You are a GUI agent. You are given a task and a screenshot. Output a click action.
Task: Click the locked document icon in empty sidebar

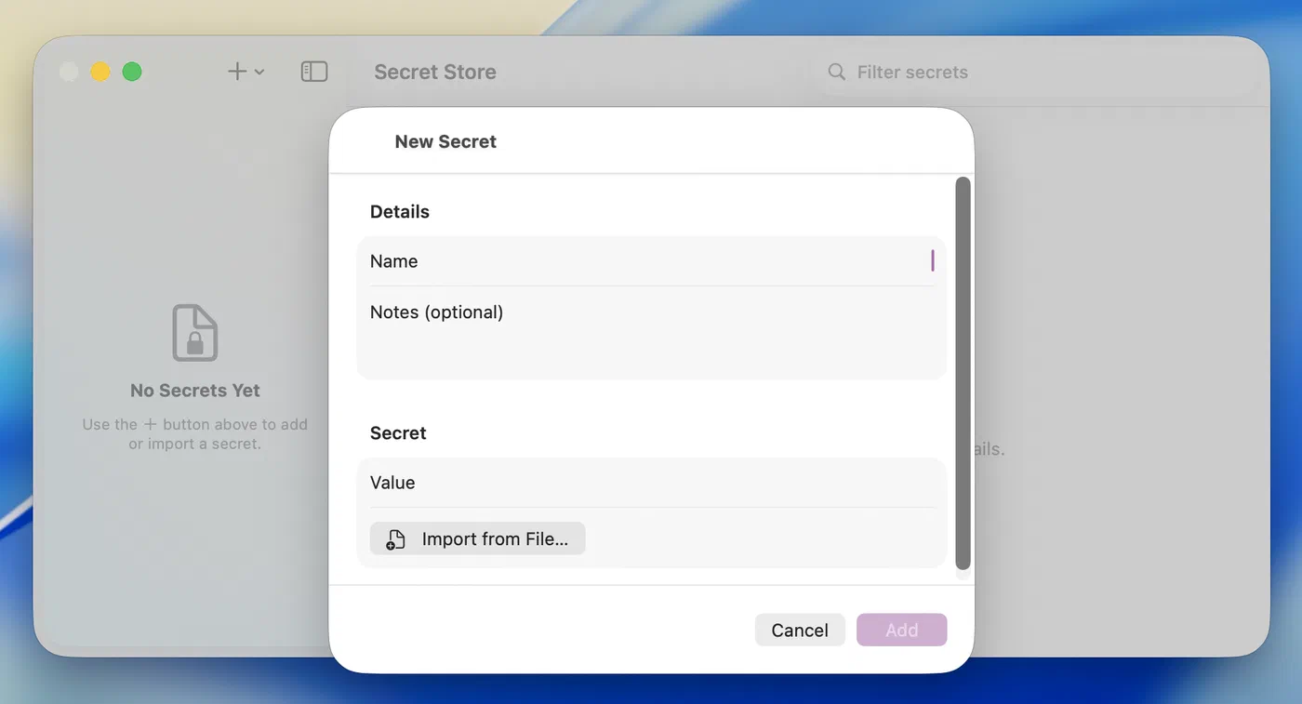(195, 332)
